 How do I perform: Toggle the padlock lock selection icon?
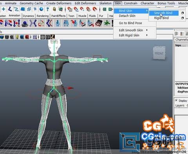pos(54,9)
